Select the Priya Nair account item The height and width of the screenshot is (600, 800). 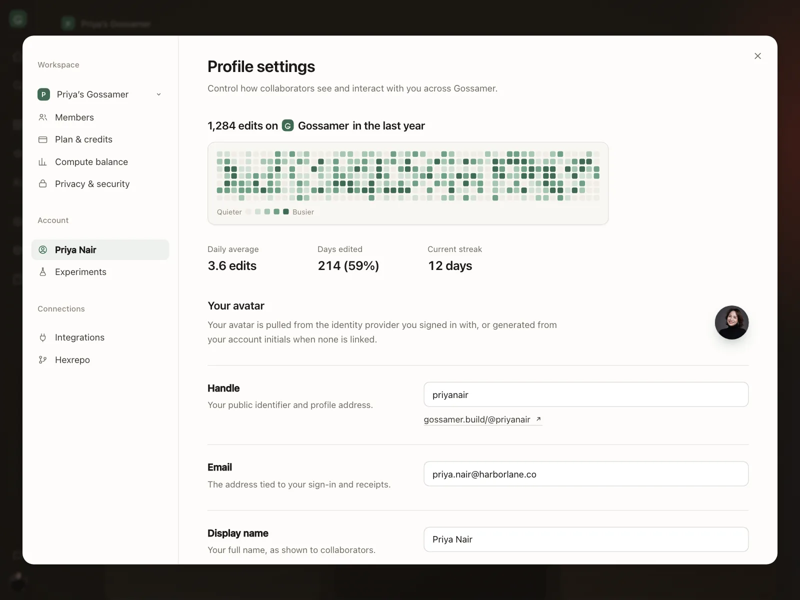point(100,249)
